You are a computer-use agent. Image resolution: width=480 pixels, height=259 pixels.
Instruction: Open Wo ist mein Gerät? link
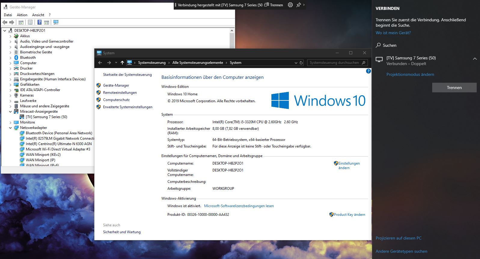click(393, 33)
